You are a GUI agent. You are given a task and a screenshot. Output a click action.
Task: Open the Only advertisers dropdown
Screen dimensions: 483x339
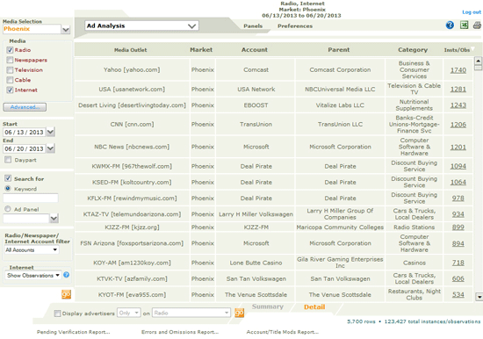click(x=129, y=313)
